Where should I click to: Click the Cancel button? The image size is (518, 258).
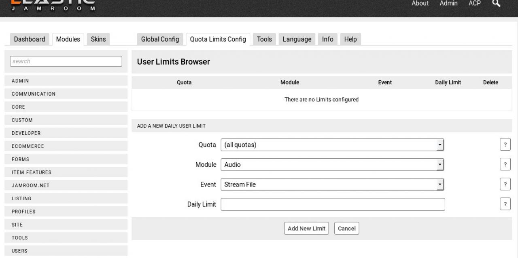346,228
